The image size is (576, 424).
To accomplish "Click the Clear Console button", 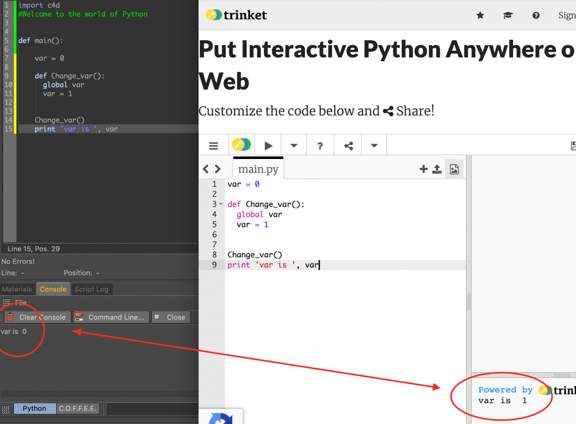I will point(38,317).
